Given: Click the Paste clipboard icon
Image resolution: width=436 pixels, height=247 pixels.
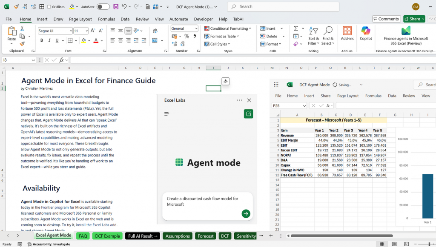Looking at the screenshot, I should click(x=11, y=31).
